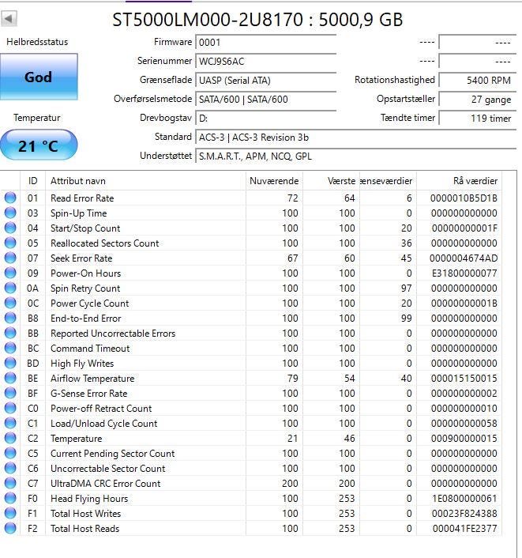The image size is (522, 558).
Task: Click the Rotationshastighed field 5400 RPM
Action: pyautogui.click(x=478, y=81)
